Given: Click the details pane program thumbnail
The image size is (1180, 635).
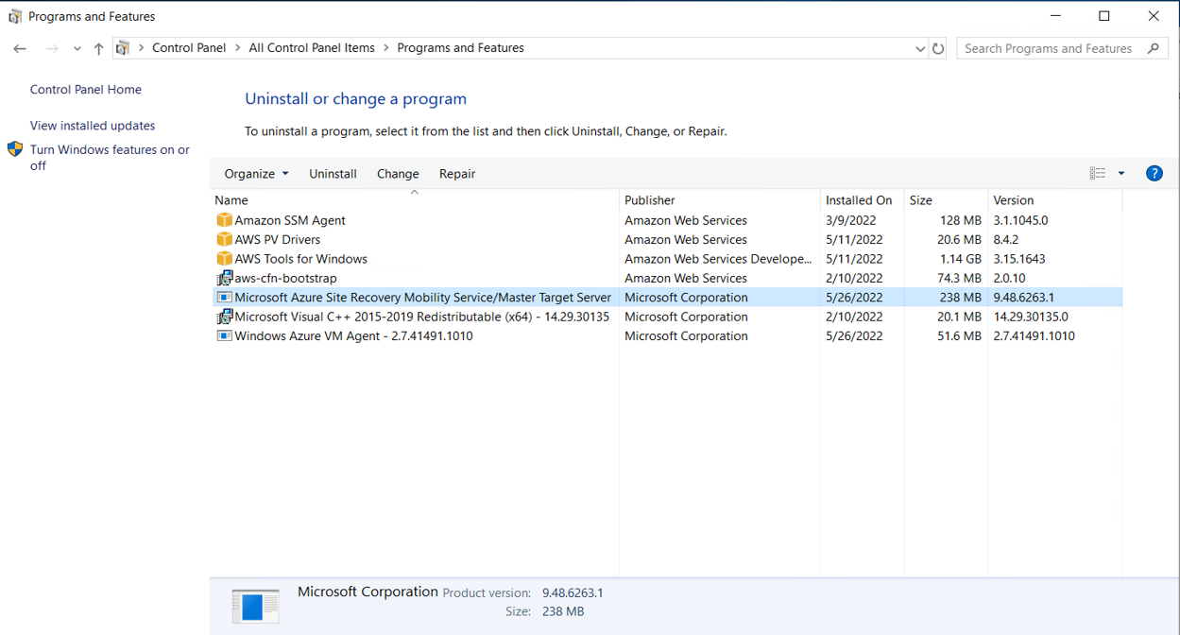Looking at the screenshot, I should (256, 606).
